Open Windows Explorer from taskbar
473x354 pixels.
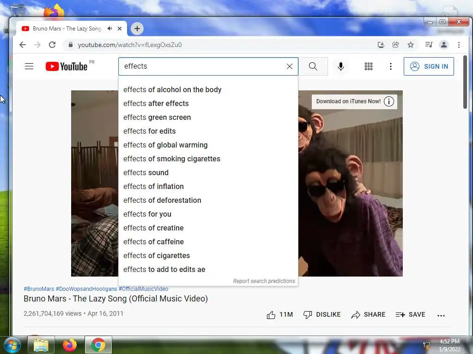pos(41,345)
